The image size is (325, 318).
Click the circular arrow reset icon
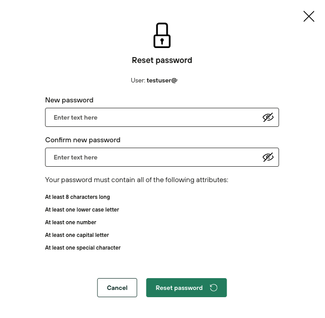pyautogui.click(x=213, y=288)
